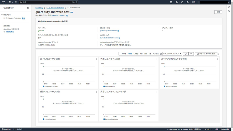Open the lower clock icon on right edge
233x131 pixels.
point(229,11)
